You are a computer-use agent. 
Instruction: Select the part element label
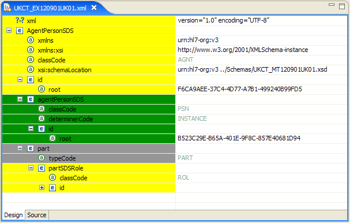point(43,148)
